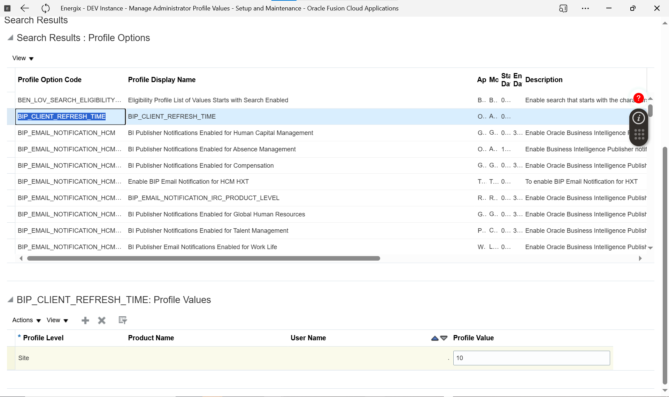
Task: Click the dotted grid floating icon
Action: (639, 134)
